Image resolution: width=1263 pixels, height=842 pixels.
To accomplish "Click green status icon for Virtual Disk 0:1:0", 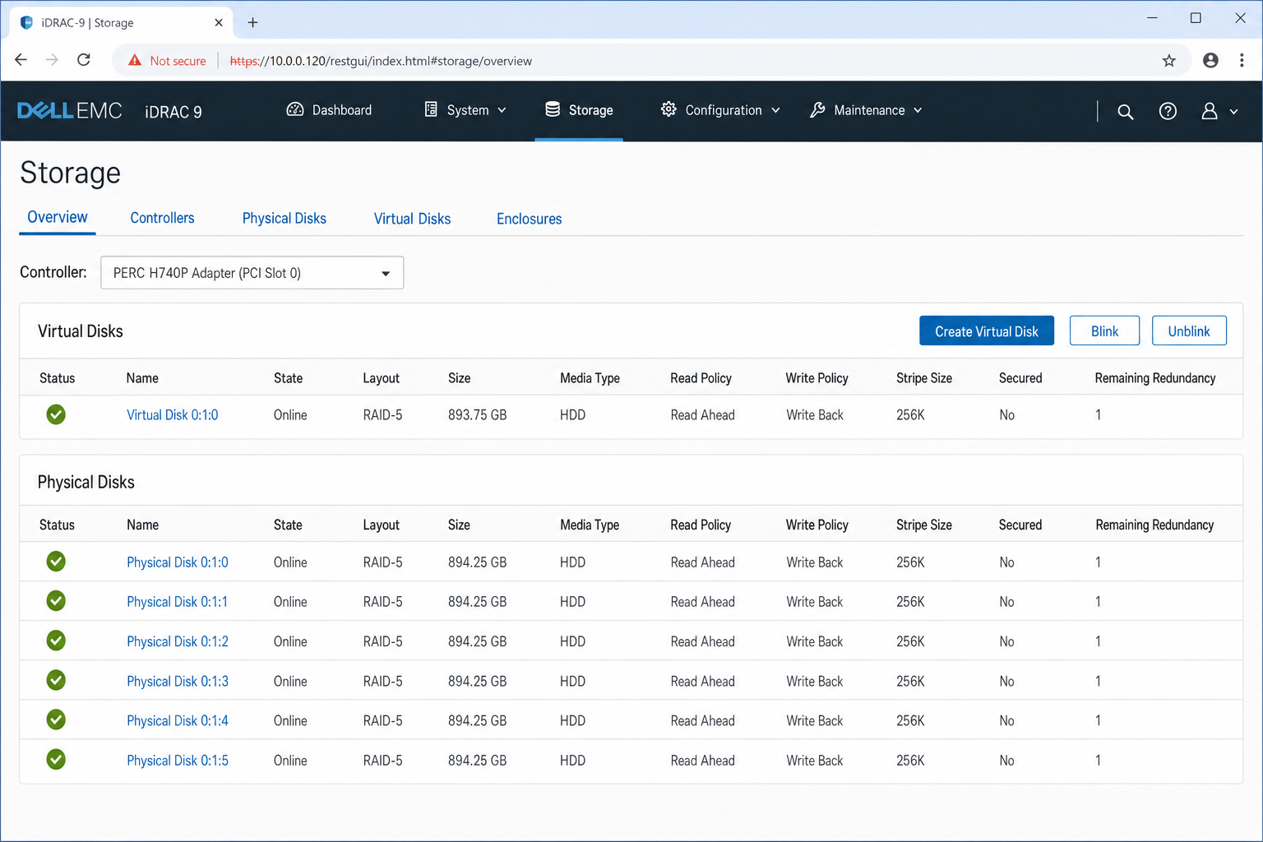I will (x=56, y=414).
